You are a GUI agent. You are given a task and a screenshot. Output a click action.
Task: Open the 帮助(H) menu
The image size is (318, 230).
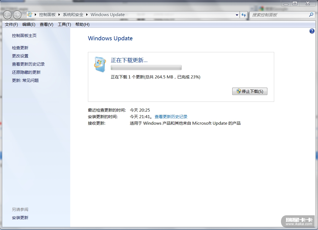click(82, 24)
